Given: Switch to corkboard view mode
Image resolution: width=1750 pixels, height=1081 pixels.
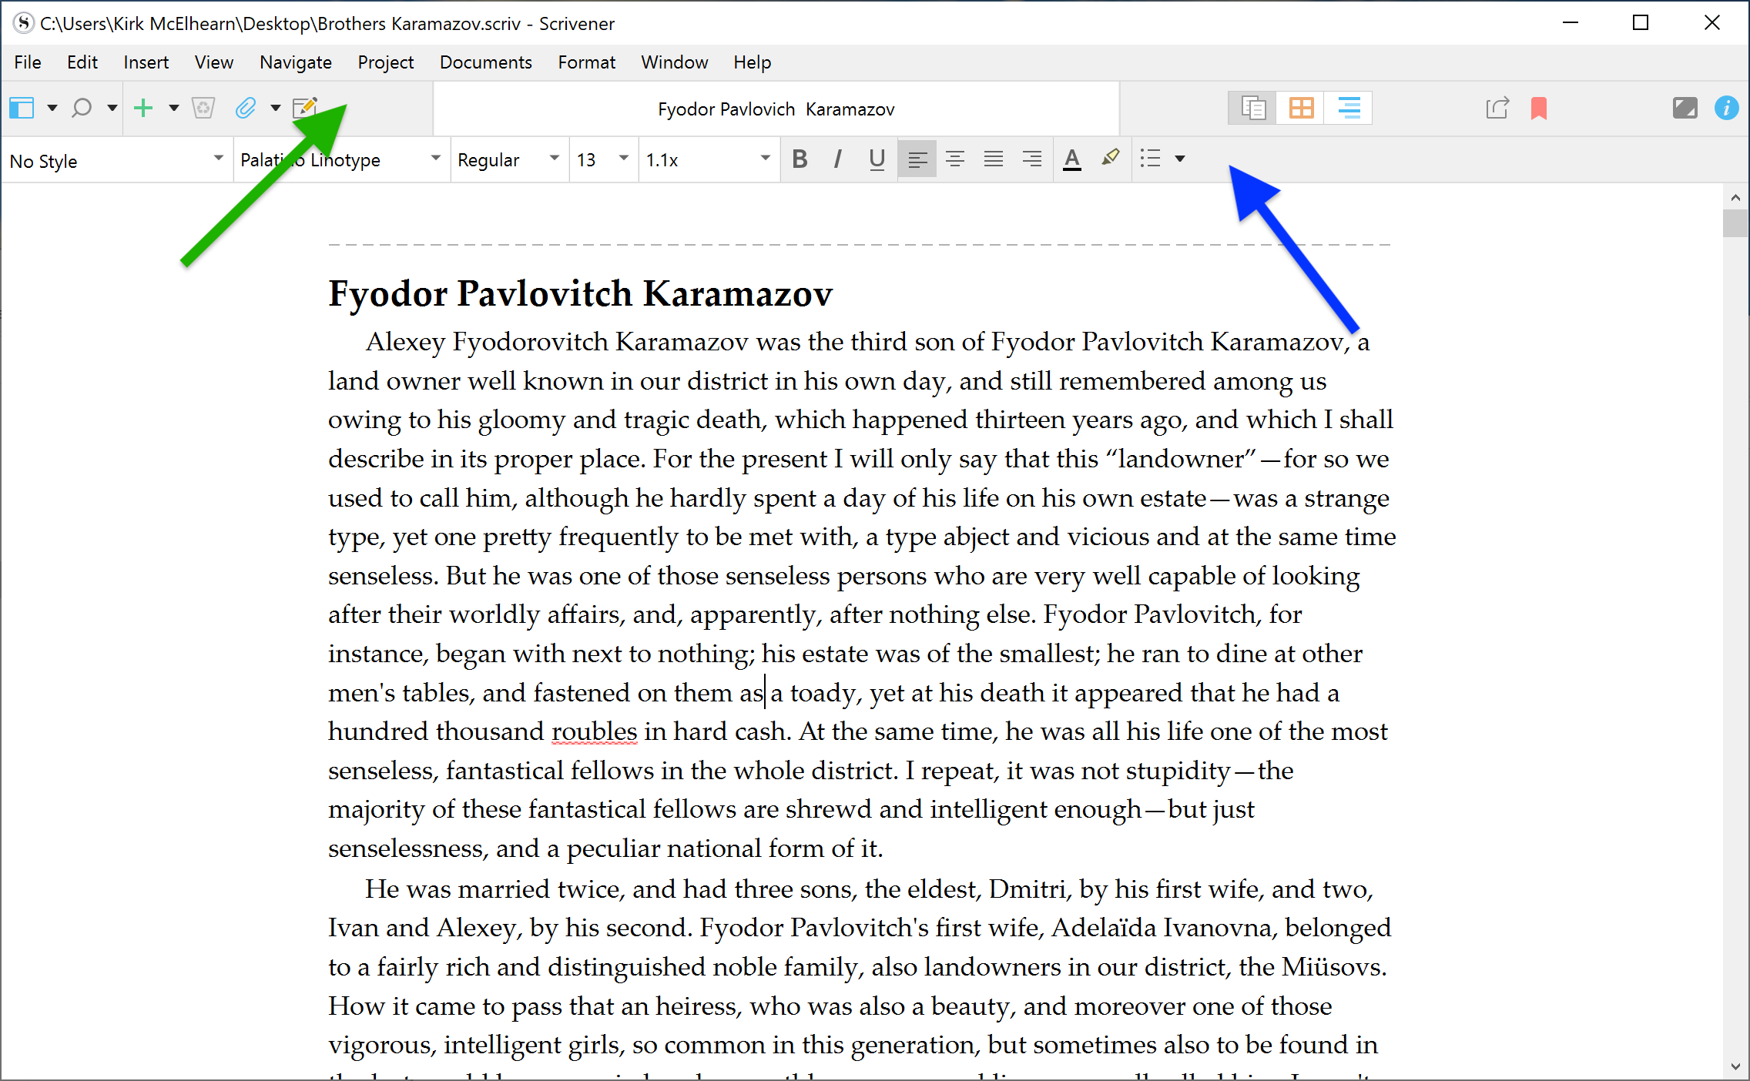Looking at the screenshot, I should tap(1301, 108).
